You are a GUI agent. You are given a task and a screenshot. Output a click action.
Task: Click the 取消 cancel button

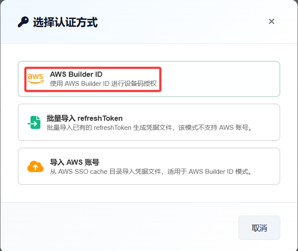(259, 228)
